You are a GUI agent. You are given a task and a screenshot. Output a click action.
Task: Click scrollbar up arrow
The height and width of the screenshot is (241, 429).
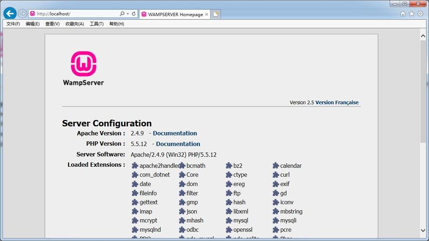click(x=423, y=36)
